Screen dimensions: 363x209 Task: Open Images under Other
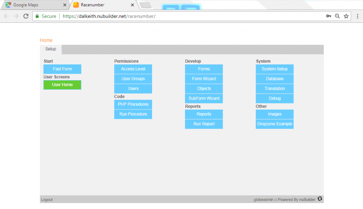tap(275, 114)
